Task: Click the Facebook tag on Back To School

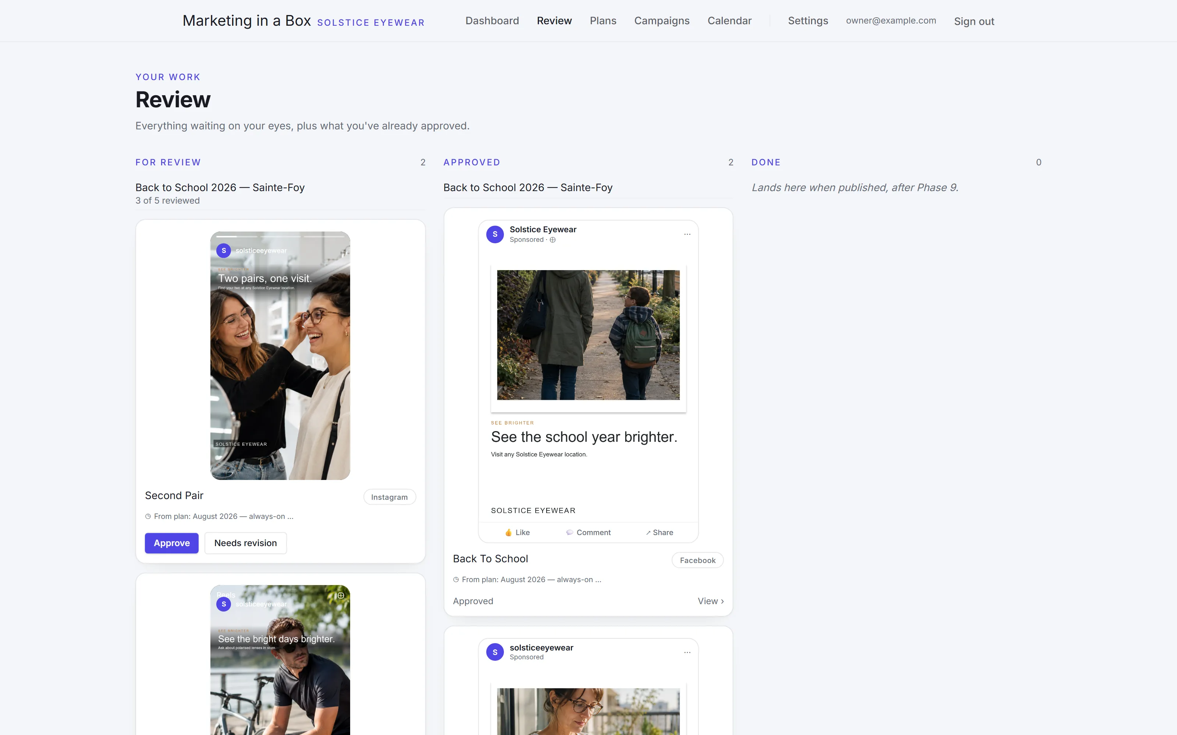Action: click(697, 560)
